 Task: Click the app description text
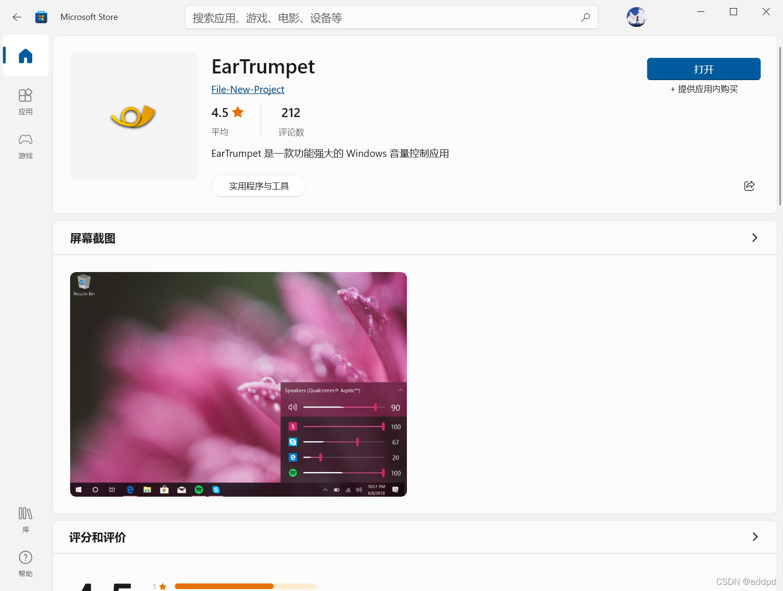pos(330,154)
